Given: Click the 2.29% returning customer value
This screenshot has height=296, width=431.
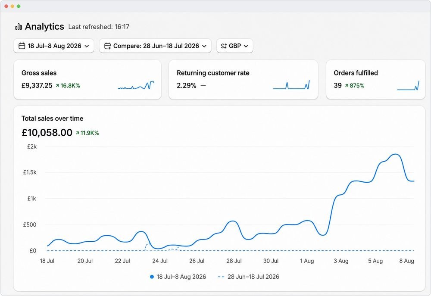Looking at the screenshot, I should coord(187,85).
